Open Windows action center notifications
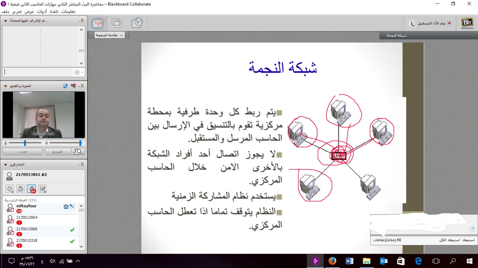 11,261
